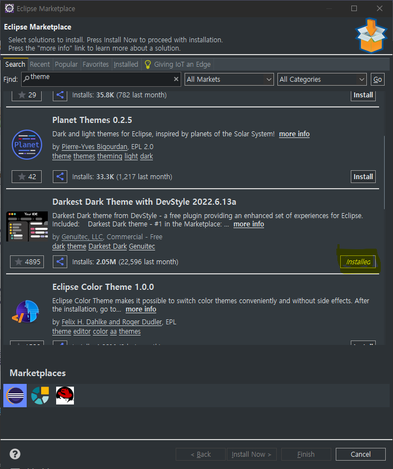Open Planet Themes logo icon
The width and height of the screenshot is (393, 469).
27,145
